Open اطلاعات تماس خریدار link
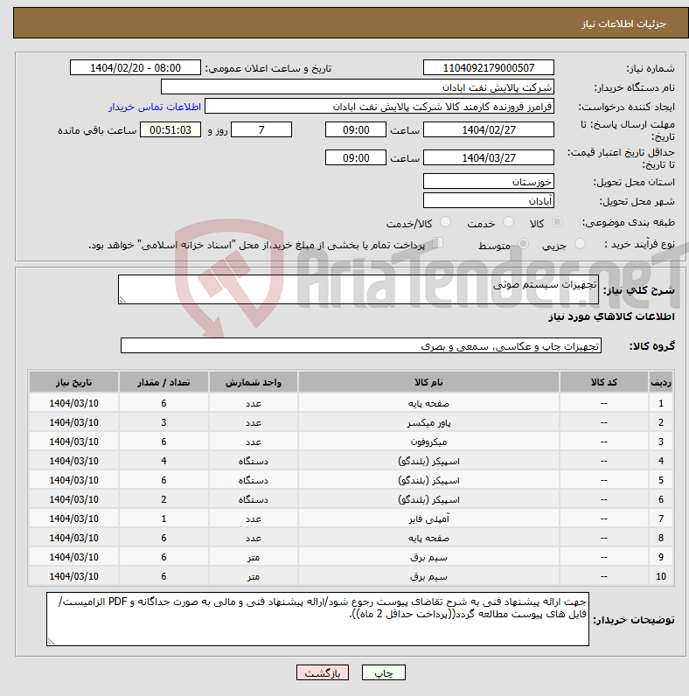The image size is (689, 696). [155, 107]
